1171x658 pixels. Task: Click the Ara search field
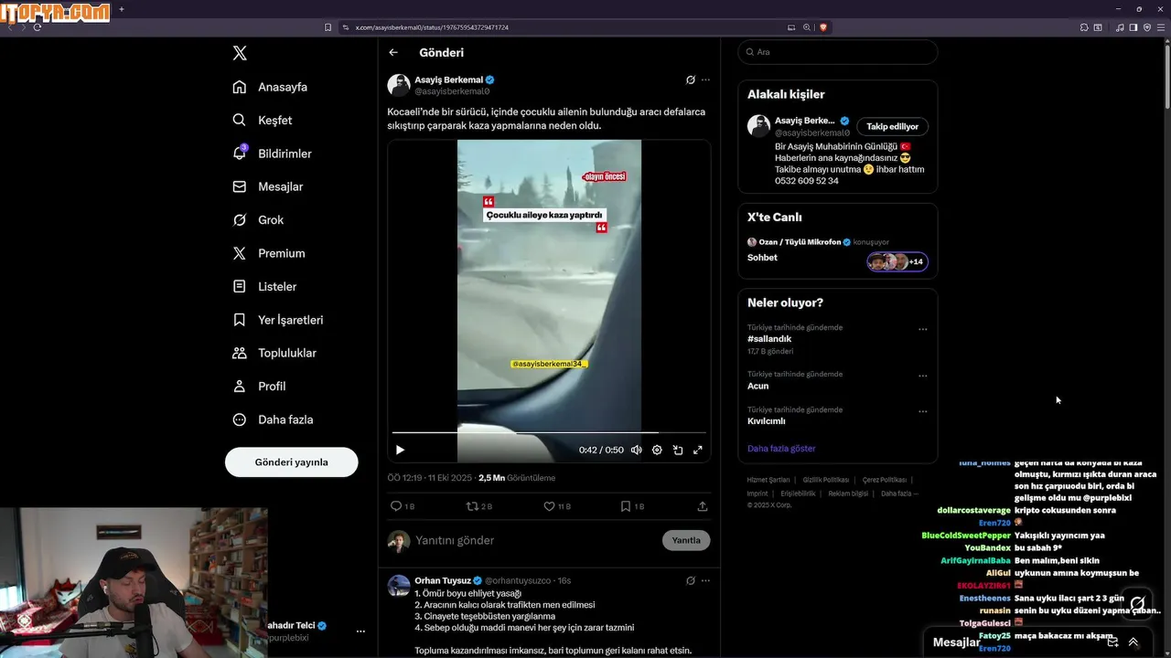coord(838,52)
